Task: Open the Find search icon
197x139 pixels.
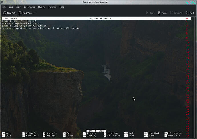Action: pos(187,13)
